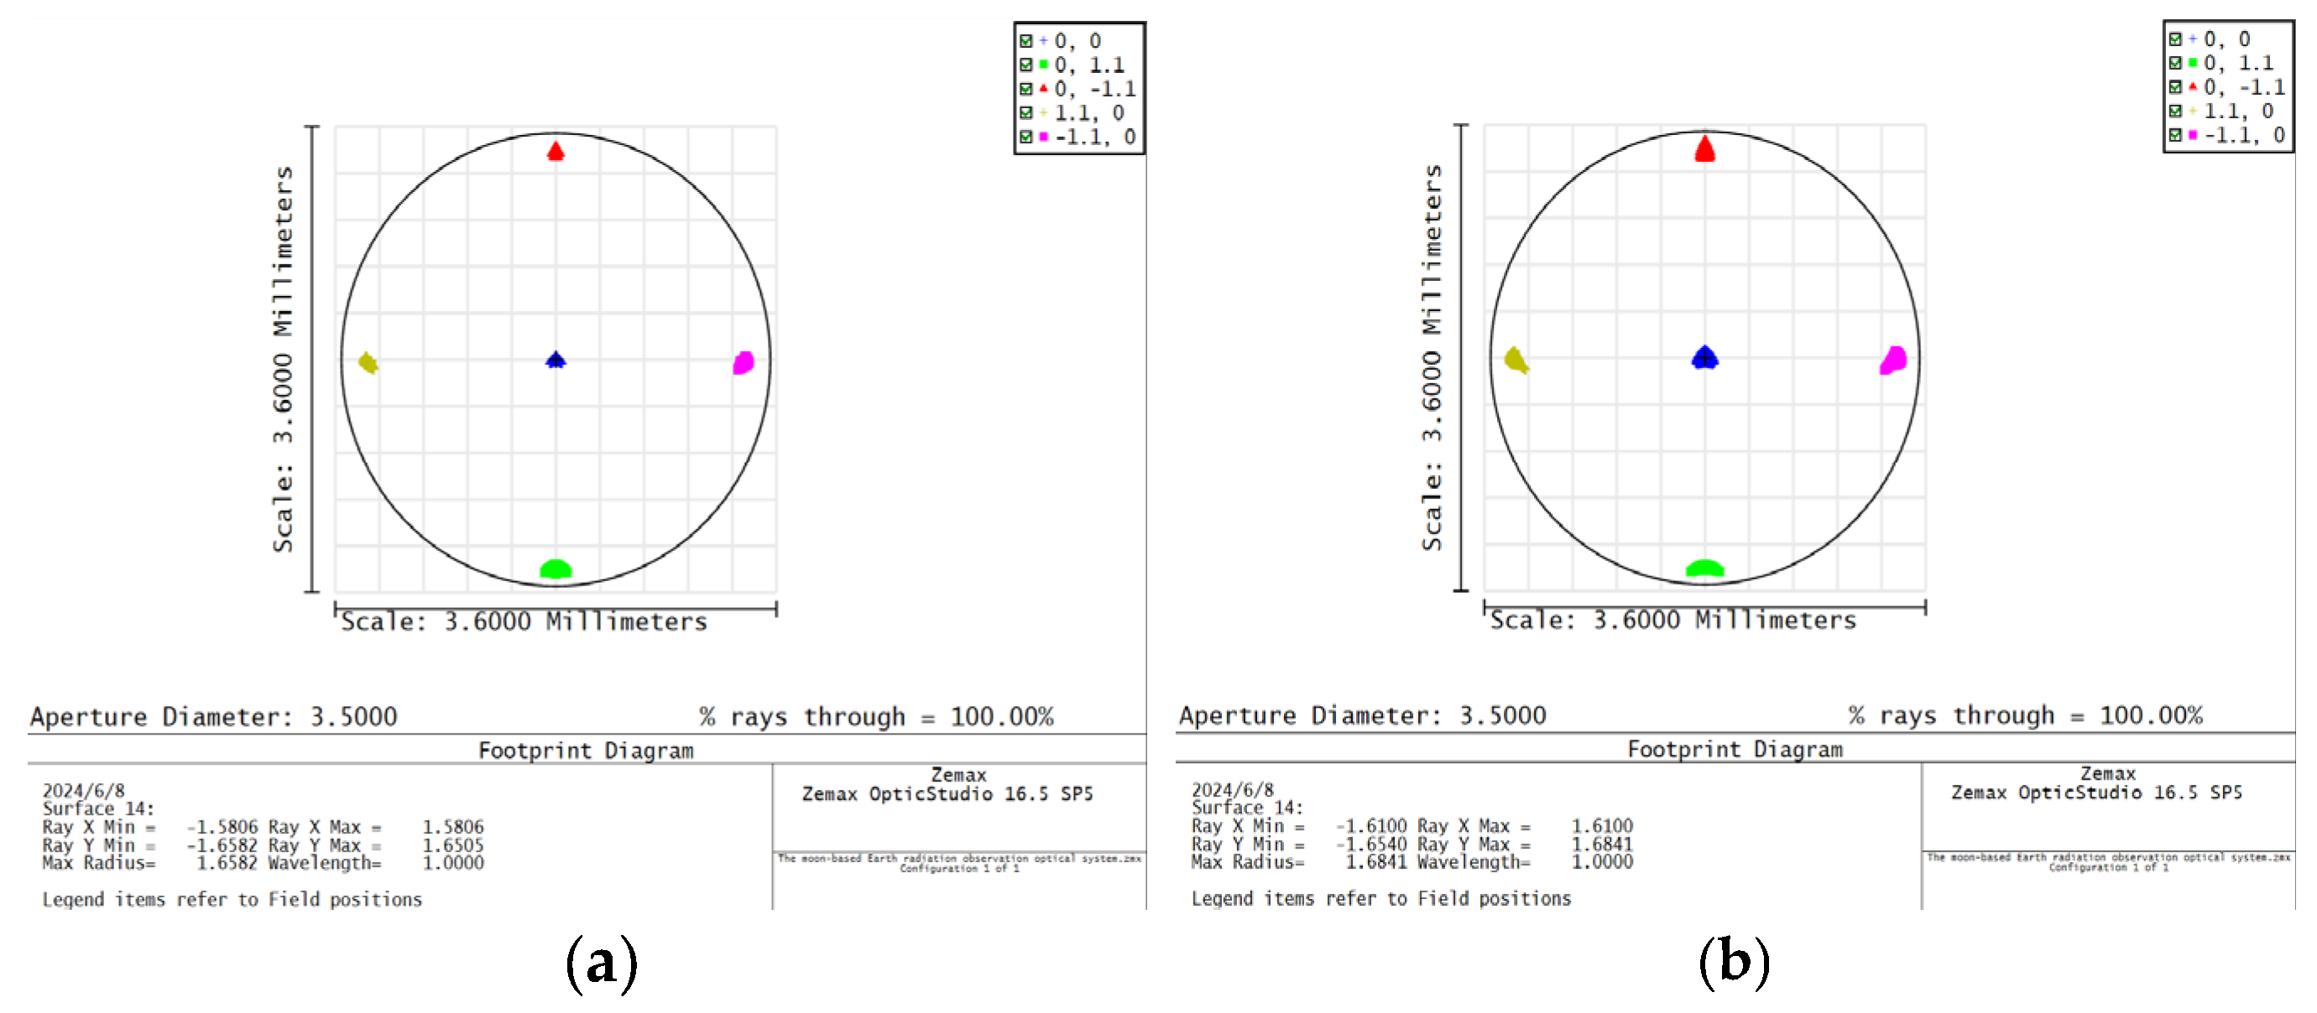Expand the legend box of diagram b
2317x1013 pixels.
click(x=2231, y=88)
